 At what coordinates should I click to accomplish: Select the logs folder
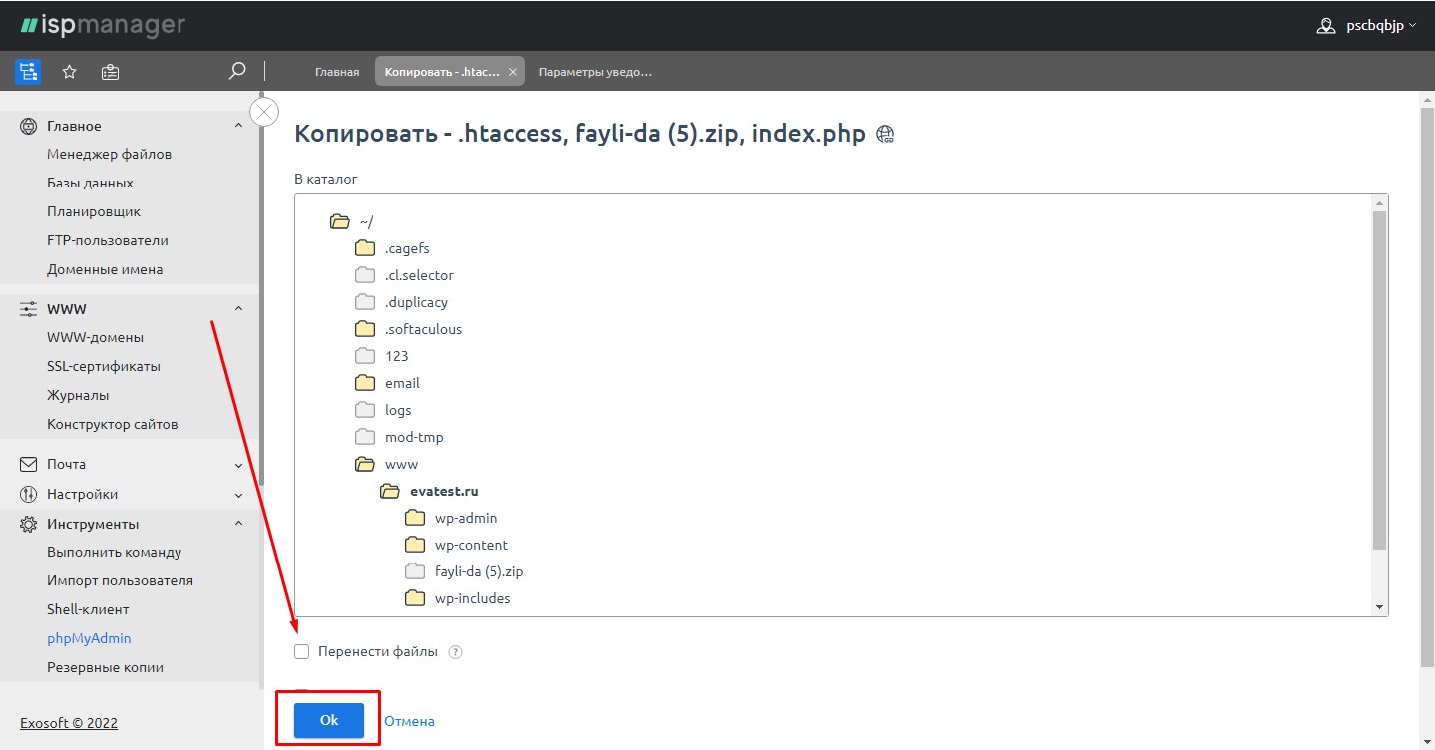pyautogui.click(x=383, y=410)
